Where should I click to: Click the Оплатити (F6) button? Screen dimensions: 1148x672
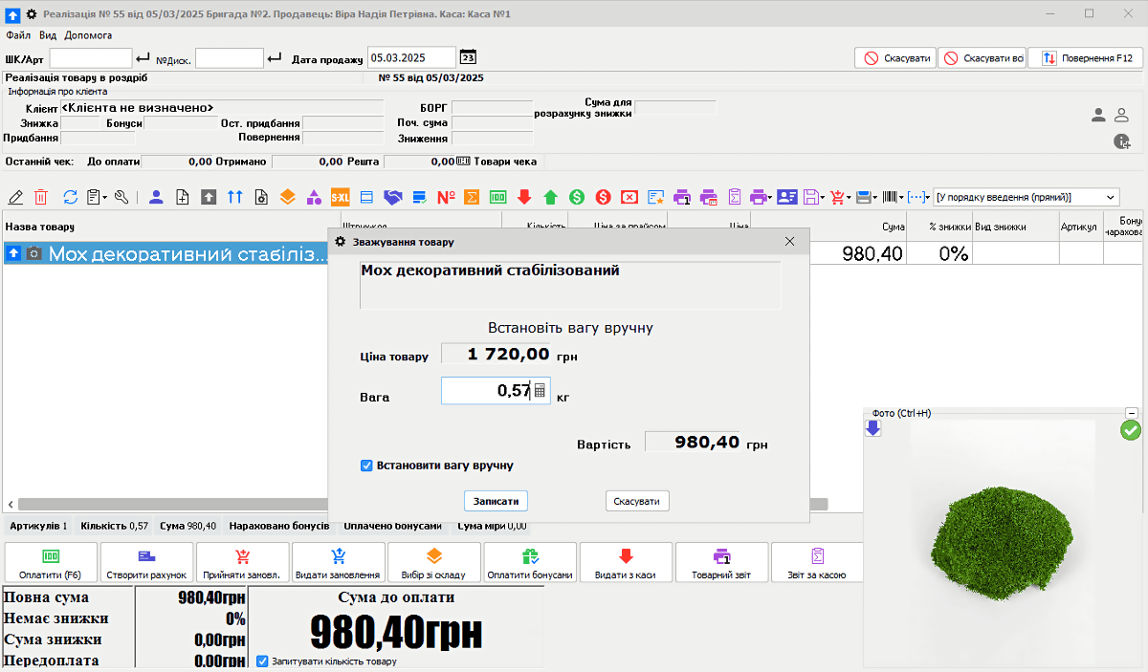pyautogui.click(x=52, y=563)
